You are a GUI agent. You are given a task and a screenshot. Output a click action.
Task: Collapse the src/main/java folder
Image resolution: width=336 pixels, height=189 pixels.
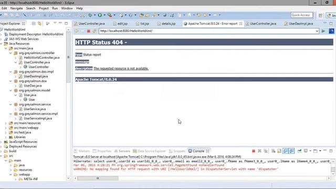(6, 48)
